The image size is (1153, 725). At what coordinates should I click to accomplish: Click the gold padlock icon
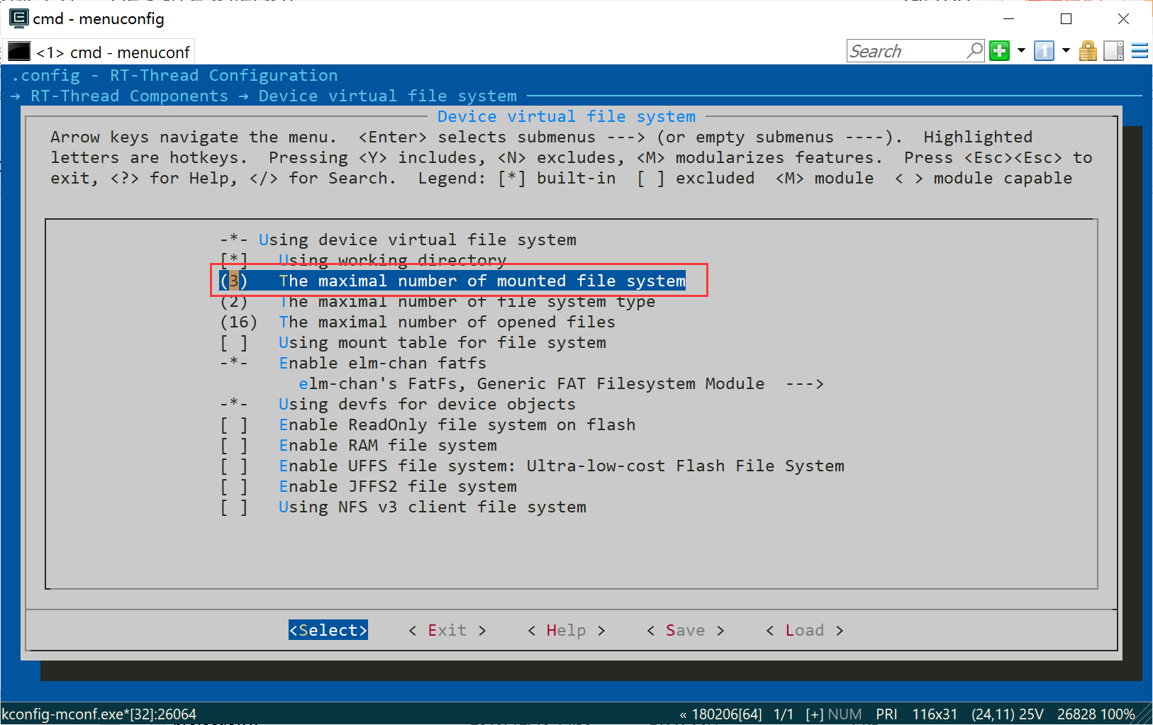[1088, 51]
